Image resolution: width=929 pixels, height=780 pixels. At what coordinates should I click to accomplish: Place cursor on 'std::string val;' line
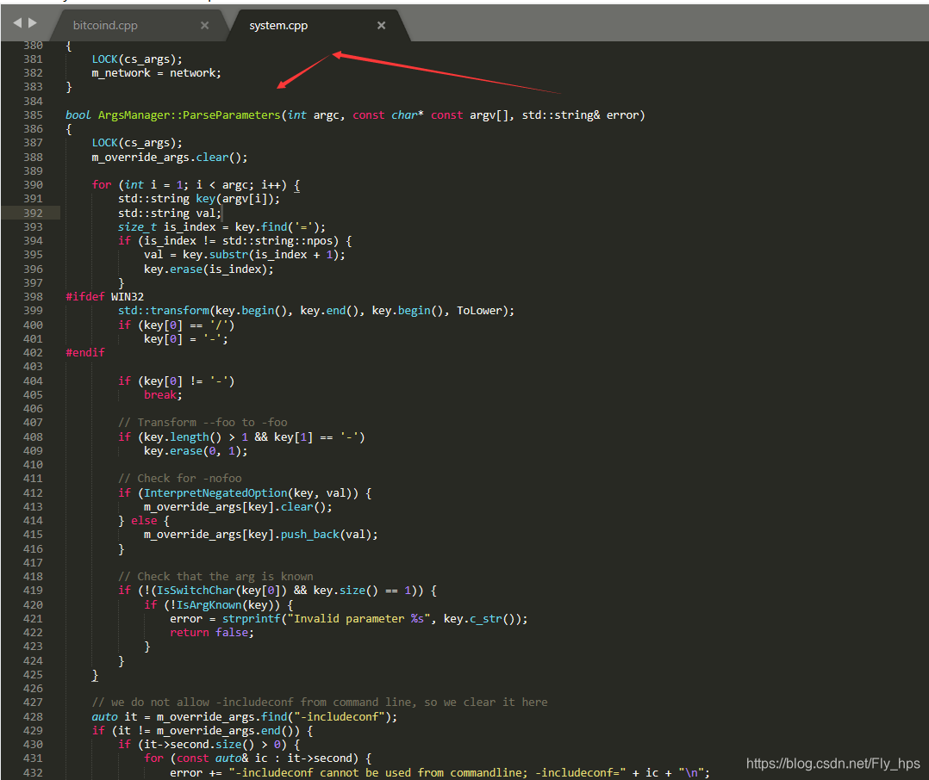point(170,213)
